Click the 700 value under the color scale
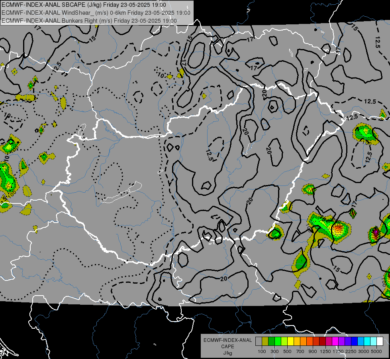The image size is (390, 359). tap(300, 351)
